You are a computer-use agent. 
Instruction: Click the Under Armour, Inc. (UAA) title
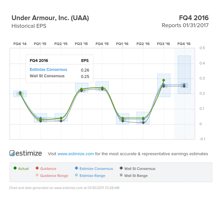(x=50, y=18)
